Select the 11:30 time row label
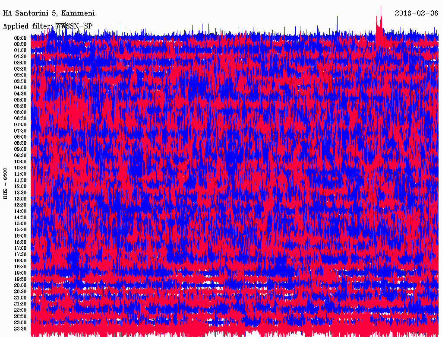The image size is (442, 337). (x=20, y=180)
